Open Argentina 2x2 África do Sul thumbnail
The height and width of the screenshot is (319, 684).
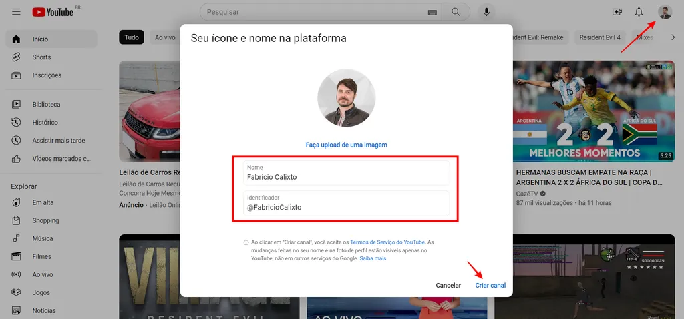click(594, 111)
